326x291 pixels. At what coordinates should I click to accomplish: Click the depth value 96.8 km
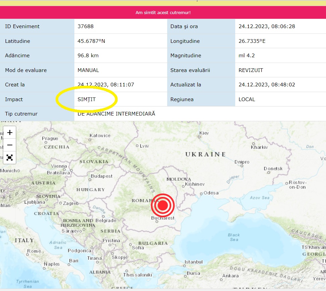(88, 56)
